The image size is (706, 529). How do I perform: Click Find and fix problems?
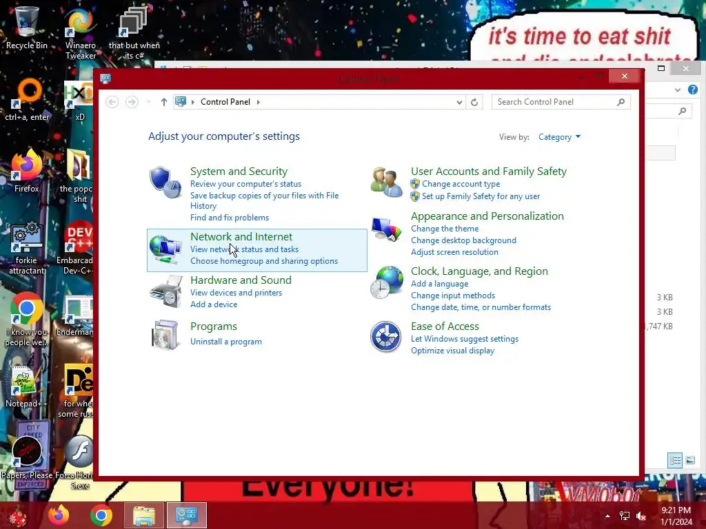point(230,218)
